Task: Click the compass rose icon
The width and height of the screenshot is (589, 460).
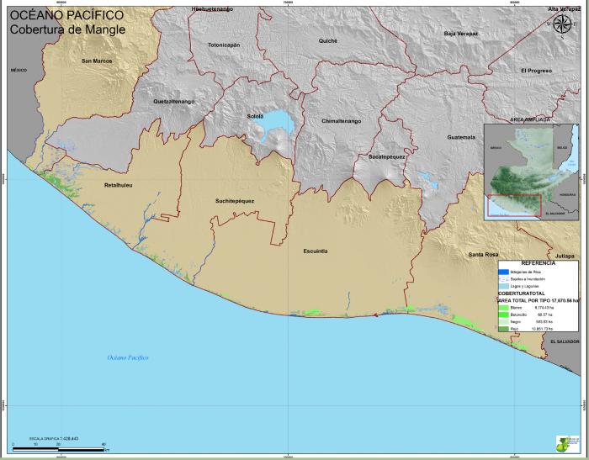Action: click(x=563, y=23)
